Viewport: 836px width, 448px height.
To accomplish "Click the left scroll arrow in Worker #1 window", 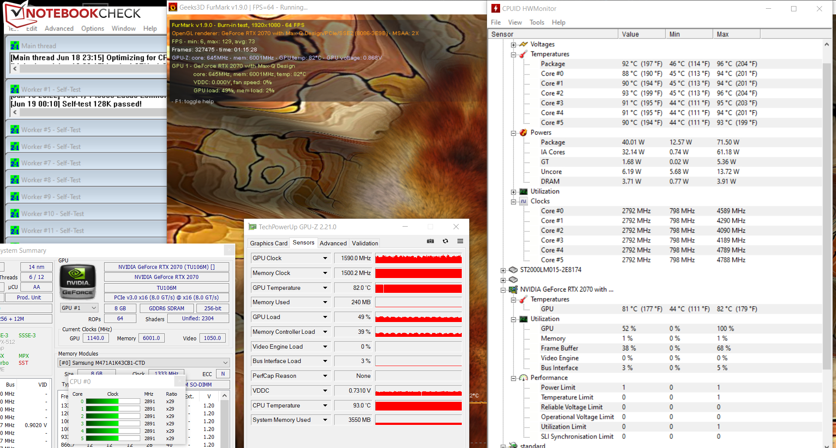I will (x=15, y=112).
